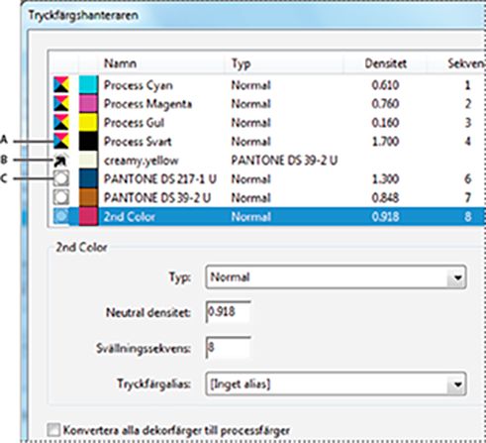The height and width of the screenshot is (443, 486).
Task: Select the creamy.yellow row name
Action: coord(142,161)
